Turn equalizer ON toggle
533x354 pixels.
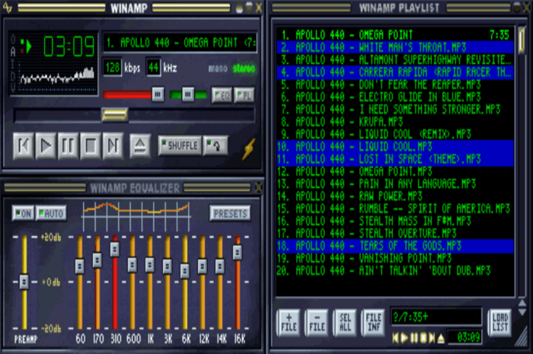23,214
